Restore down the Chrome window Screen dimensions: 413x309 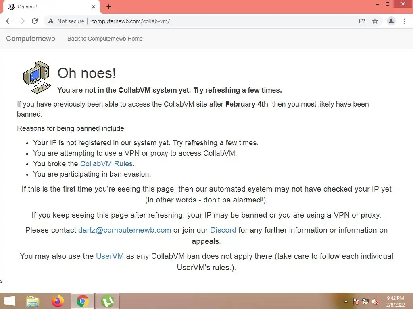click(x=388, y=4)
